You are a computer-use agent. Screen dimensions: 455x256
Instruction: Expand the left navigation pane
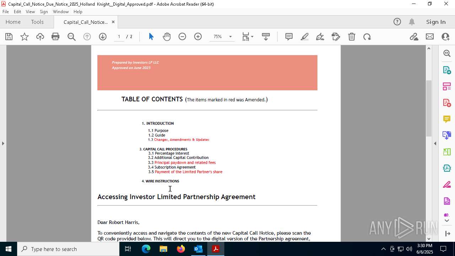click(x=3, y=143)
